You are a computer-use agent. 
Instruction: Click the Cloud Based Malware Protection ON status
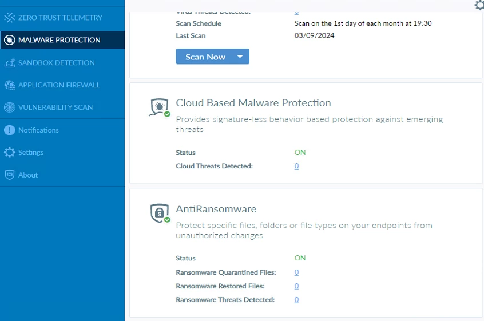[300, 152]
